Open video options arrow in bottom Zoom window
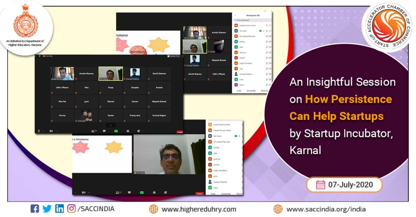Screen dimensions: 416x217 (x=88, y=192)
